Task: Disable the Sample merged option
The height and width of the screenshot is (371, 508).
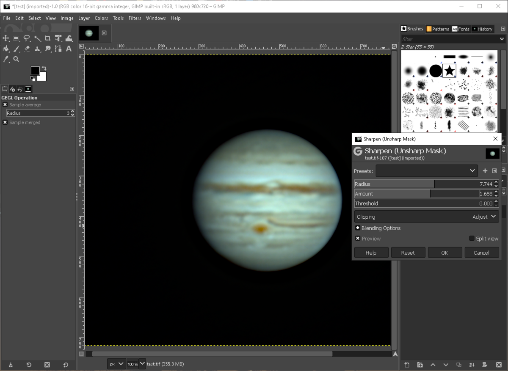Action: pyautogui.click(x=5, y=122)
